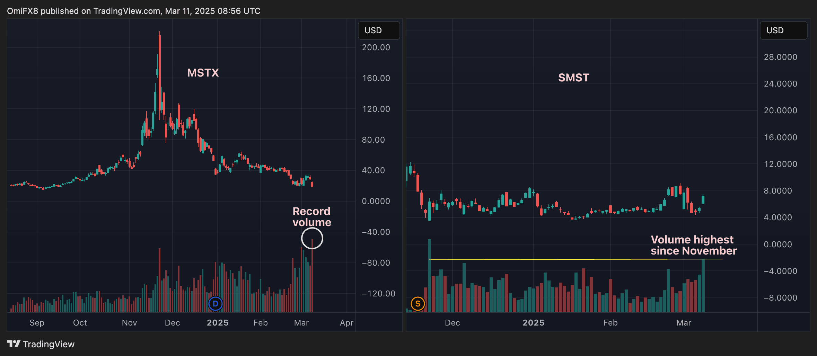
Task: Click the Mar label on SMST time axis
Action: tap(684, 323)
